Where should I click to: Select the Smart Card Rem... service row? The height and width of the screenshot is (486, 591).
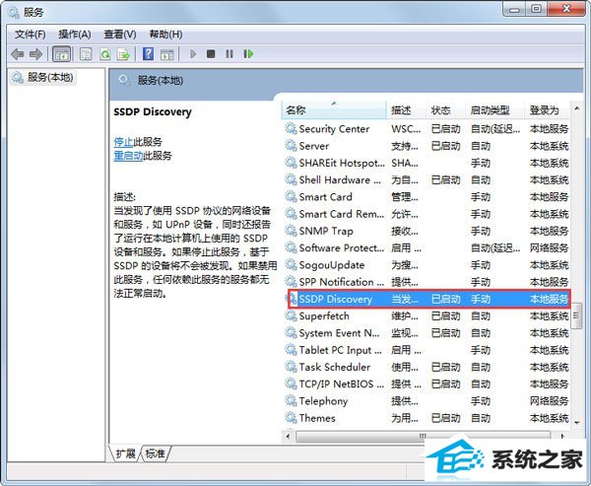(427, 214)
